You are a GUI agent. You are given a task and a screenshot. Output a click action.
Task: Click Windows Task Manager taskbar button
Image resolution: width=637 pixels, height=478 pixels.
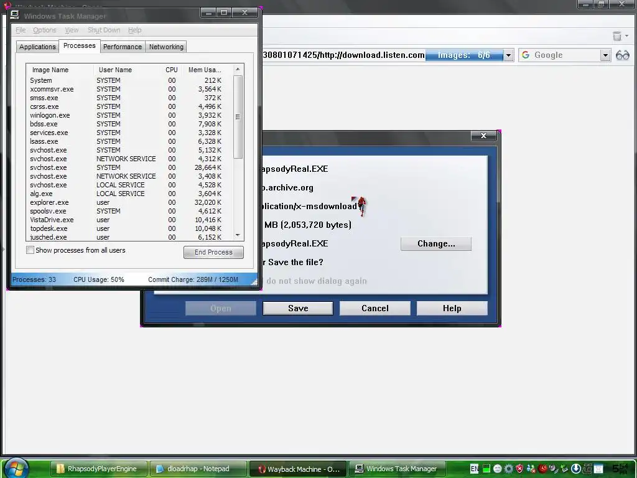click(x=398, y=469)
